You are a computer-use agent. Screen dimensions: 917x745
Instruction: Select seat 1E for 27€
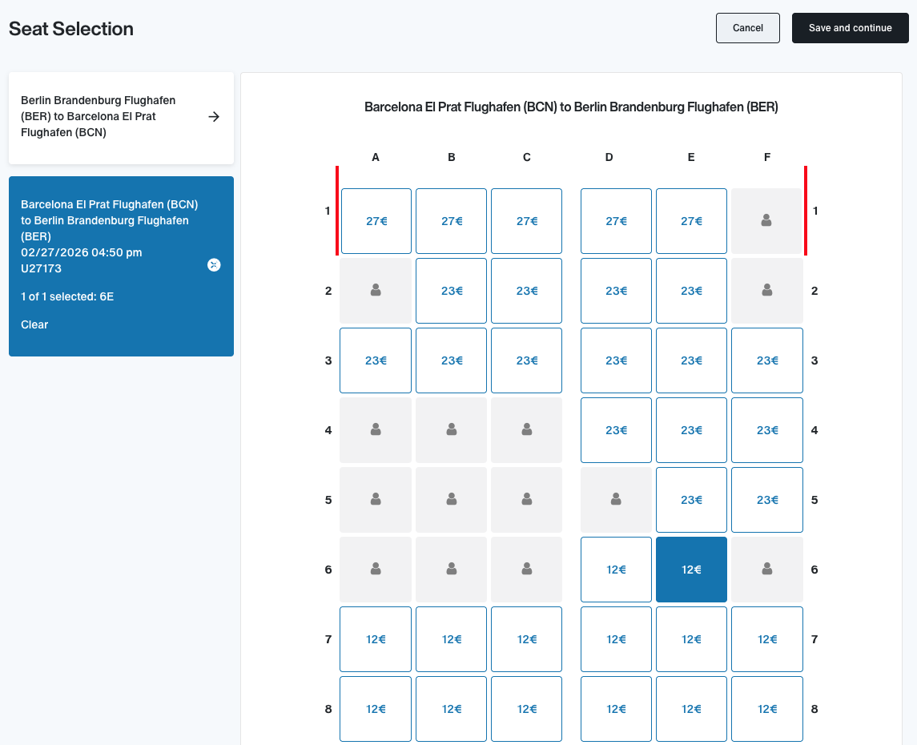tap(691, 221)
